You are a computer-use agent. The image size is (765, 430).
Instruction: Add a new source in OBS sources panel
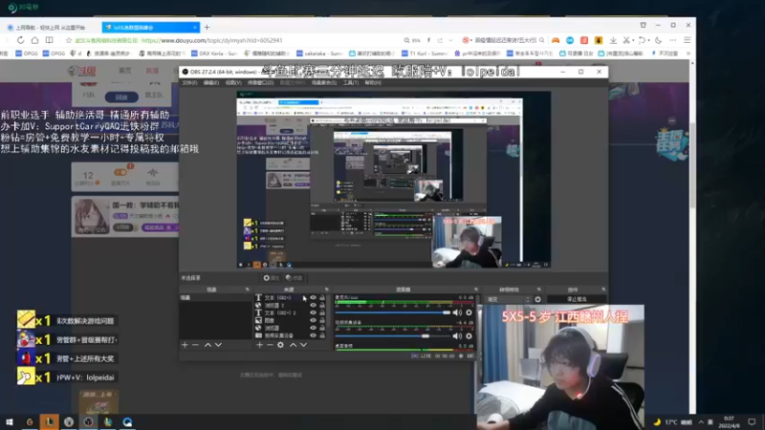pos(259,345)
